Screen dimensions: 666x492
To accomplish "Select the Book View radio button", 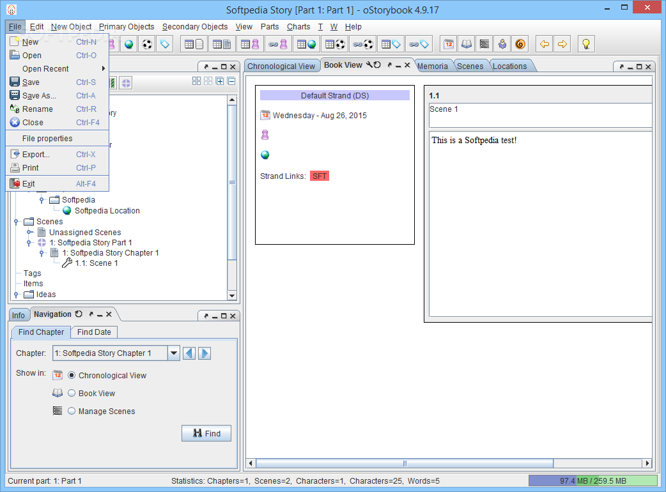I will [72, 393].
